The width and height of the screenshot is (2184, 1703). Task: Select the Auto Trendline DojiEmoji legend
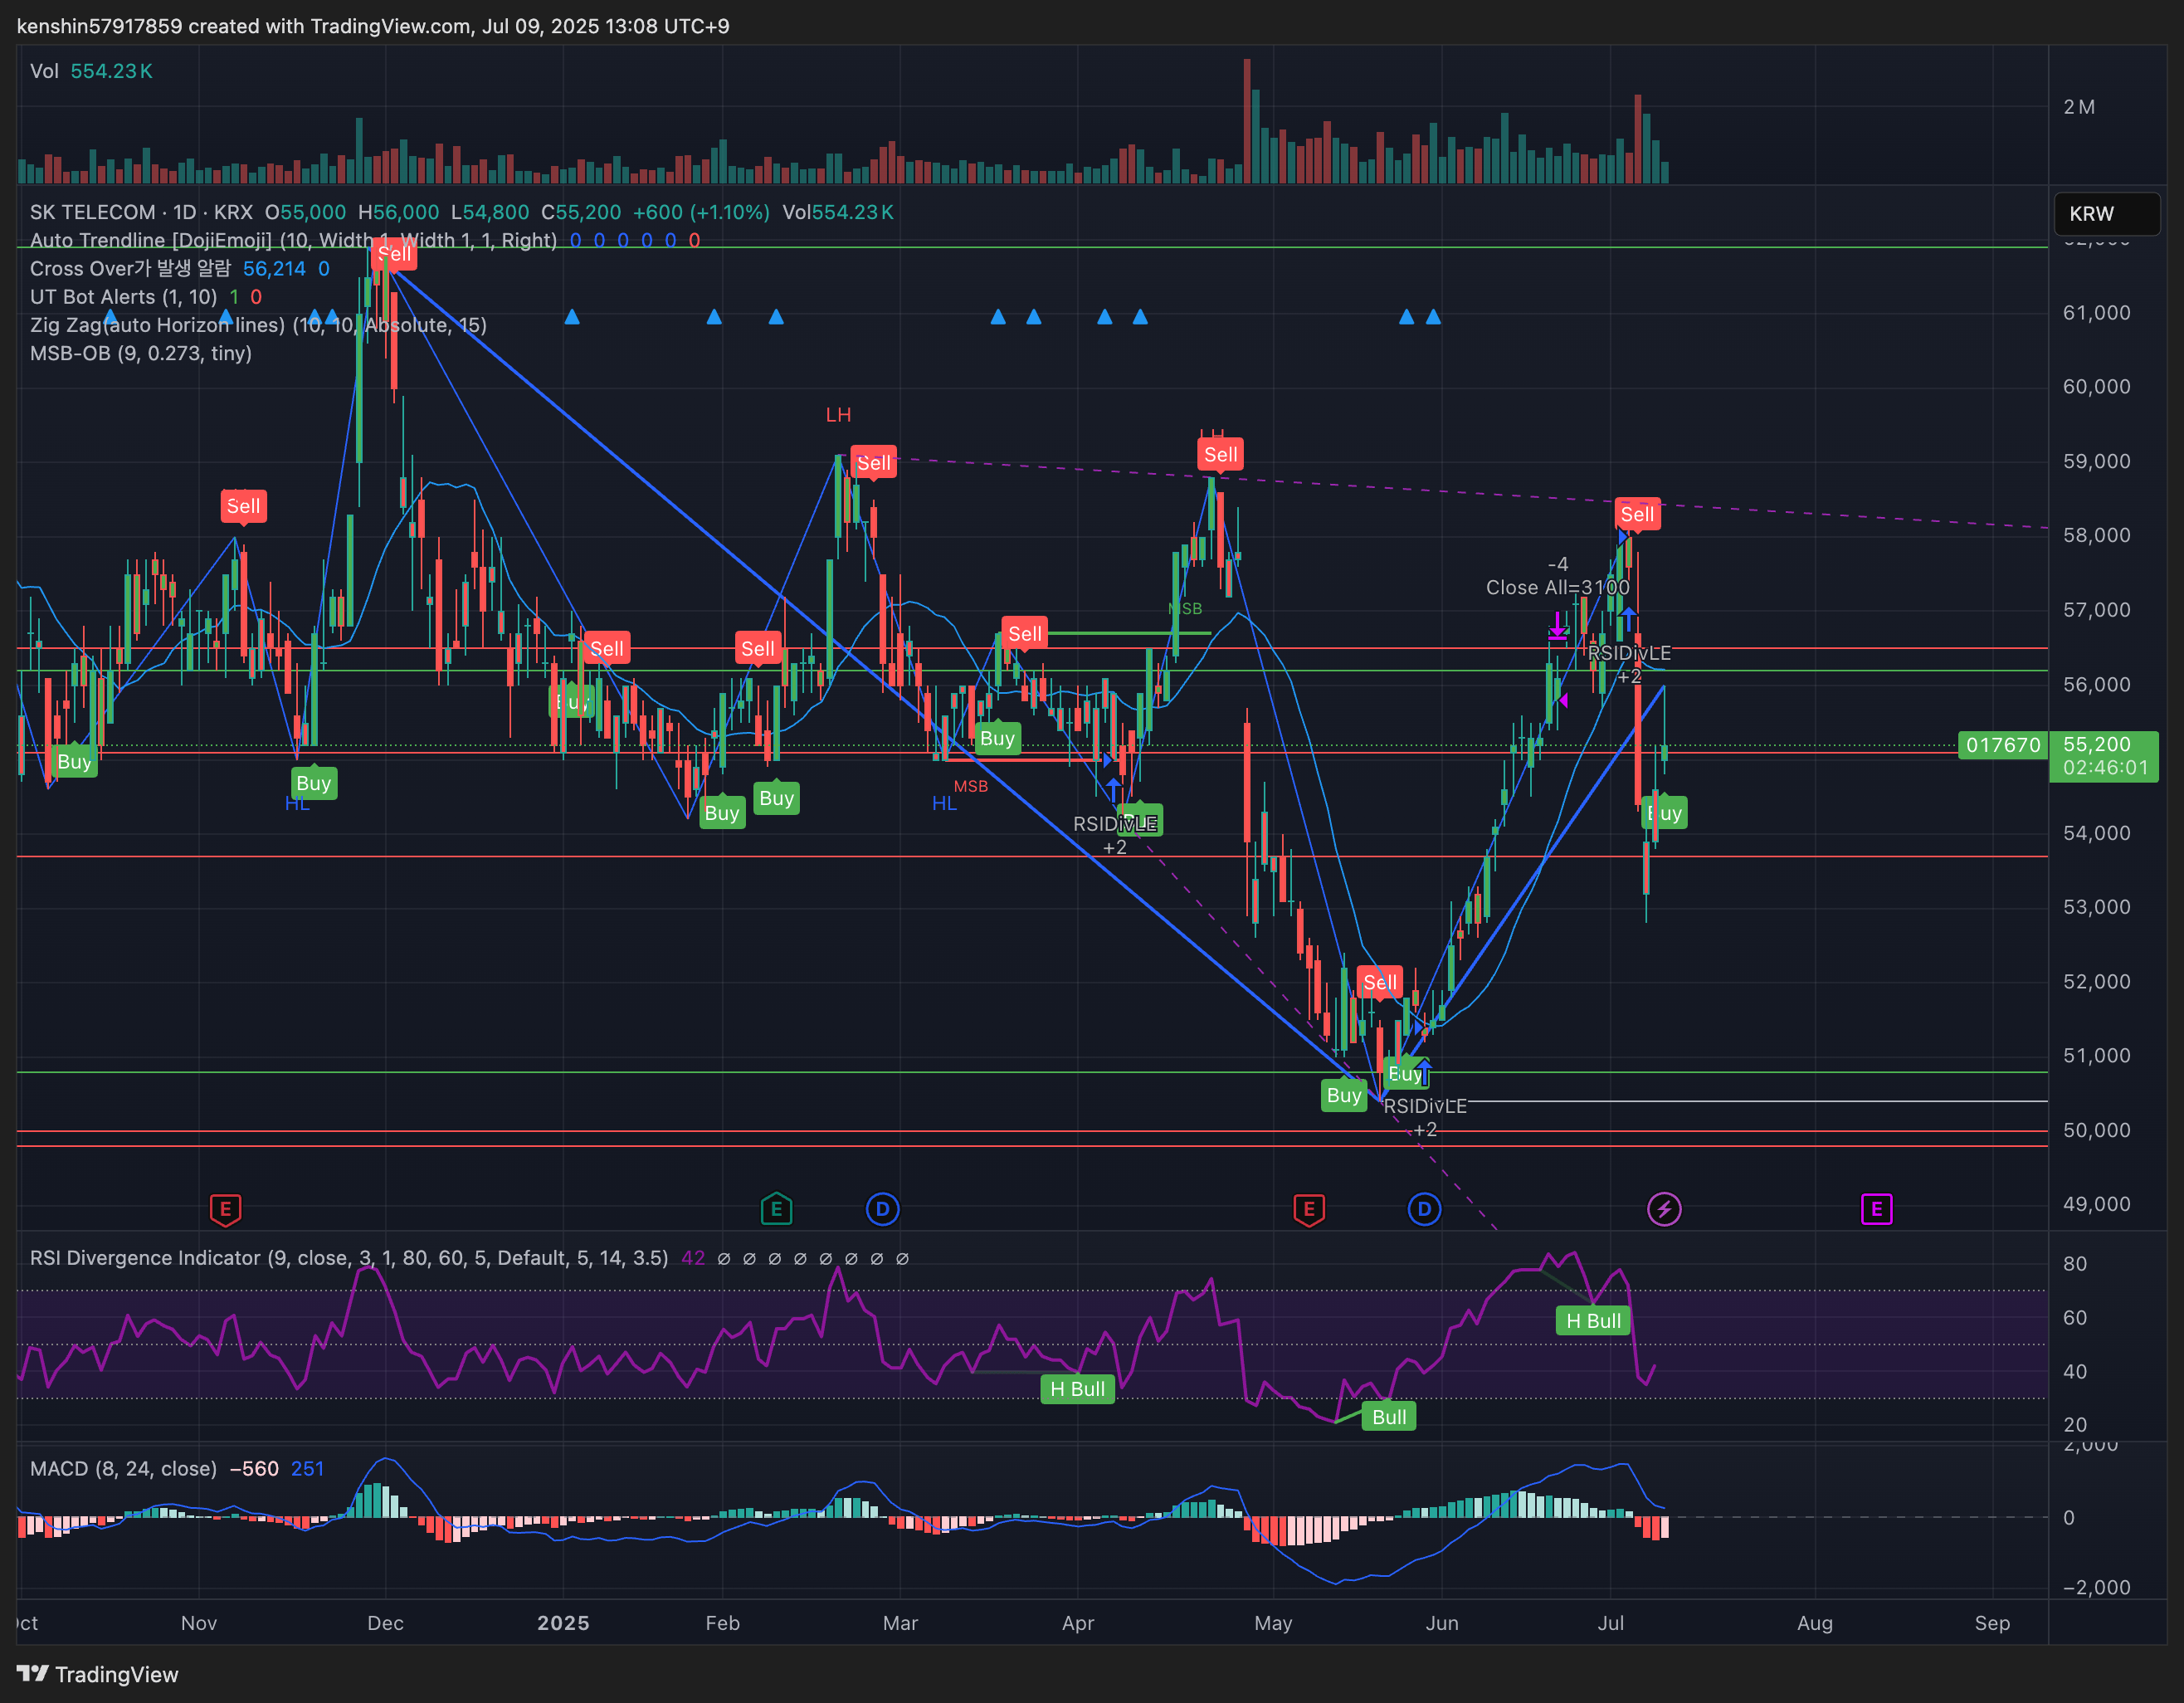click(x=293, y=240)
